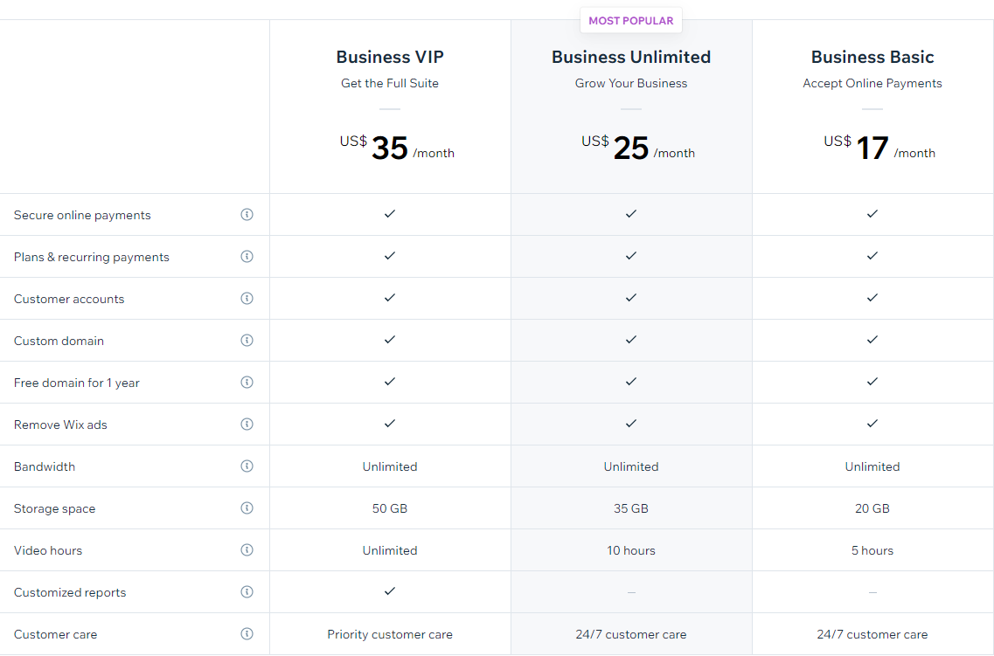Click the Custom domain info icon
The height and width of the screenshot is (656, 994).
(x=247, y=341)
